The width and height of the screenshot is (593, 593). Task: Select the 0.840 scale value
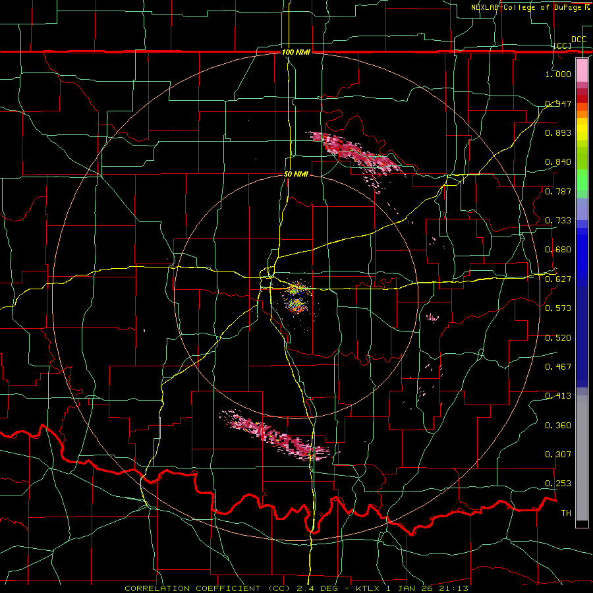tap(558, 162)
